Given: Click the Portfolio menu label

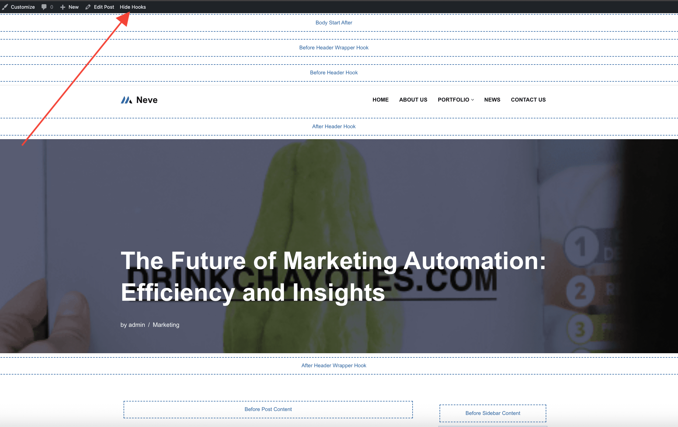Looking at the screenshot, I should [x=453, y=100].
